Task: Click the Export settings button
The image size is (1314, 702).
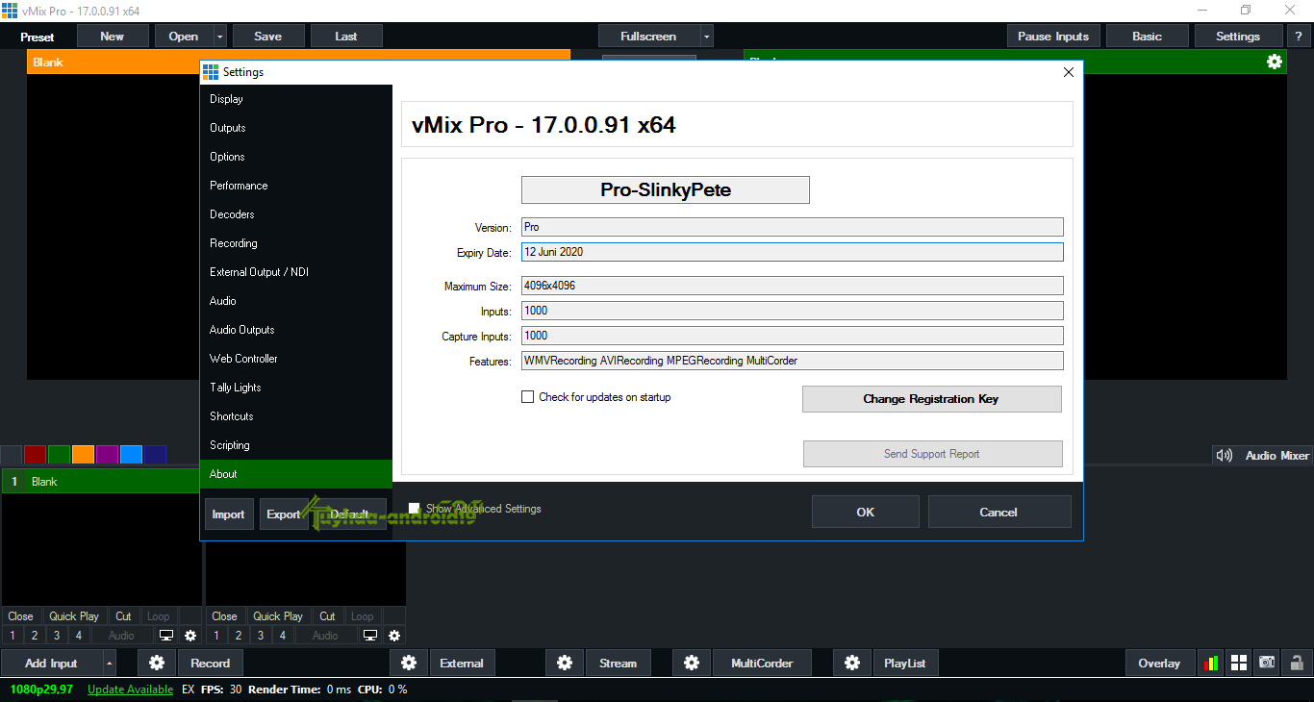Action: click(x=283, y=514)
